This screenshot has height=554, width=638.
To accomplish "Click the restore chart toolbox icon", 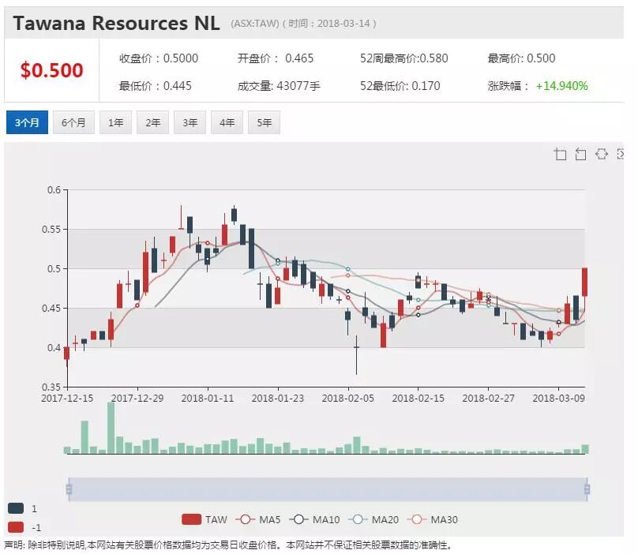I will point(602,154).
